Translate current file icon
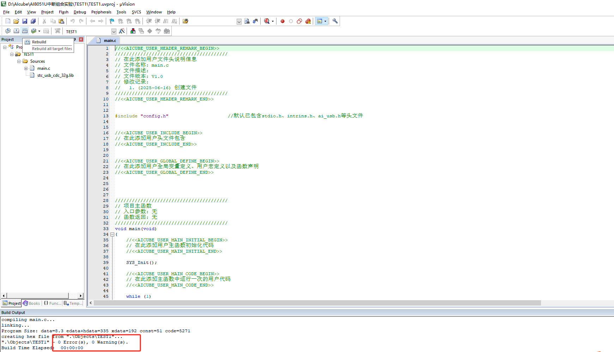The height and width of the screenshot is (352, 614). [x=8, y=31]
